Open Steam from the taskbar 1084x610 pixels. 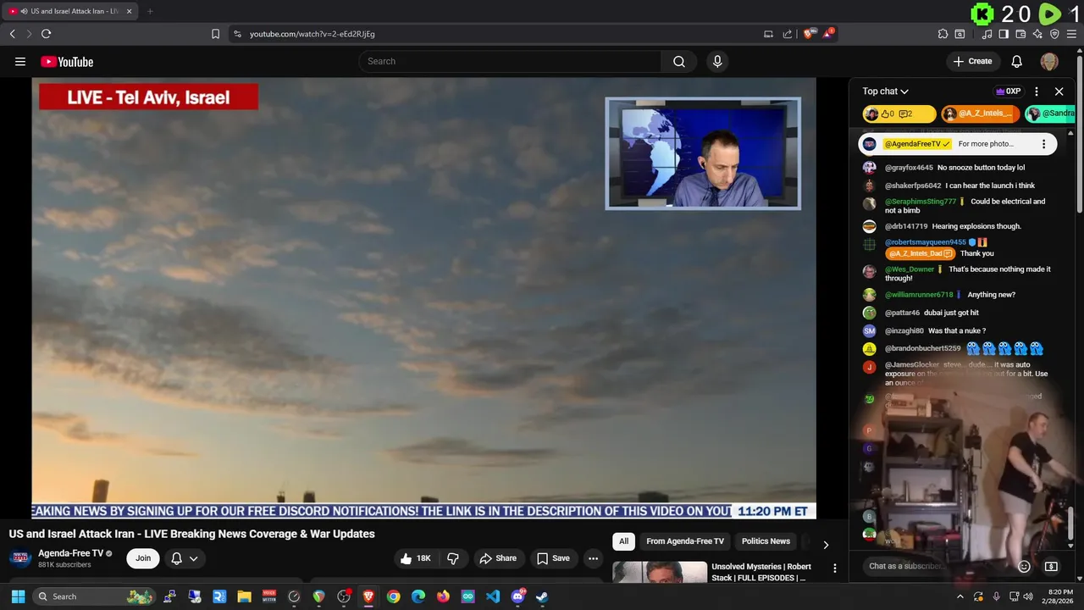[542, 596]
